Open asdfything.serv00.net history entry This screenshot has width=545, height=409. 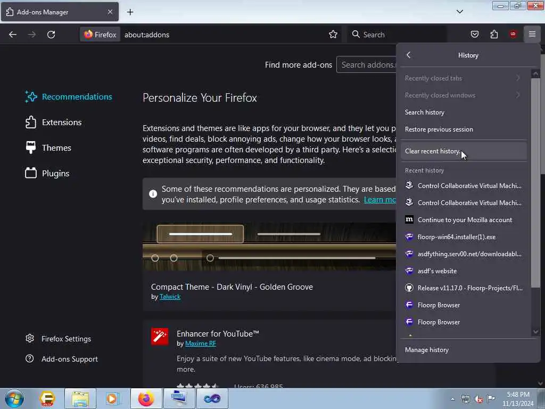click(x=464, y=254)
